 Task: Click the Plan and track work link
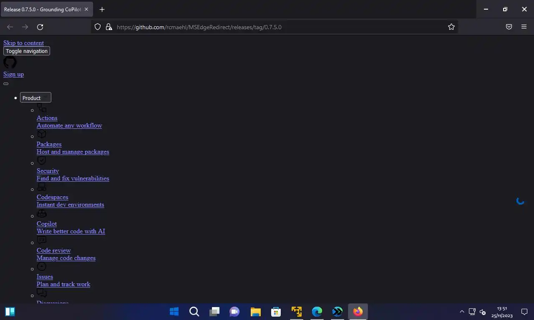63,284
